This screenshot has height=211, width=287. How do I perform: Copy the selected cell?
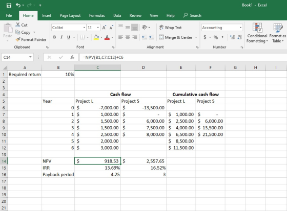point(23,32)
